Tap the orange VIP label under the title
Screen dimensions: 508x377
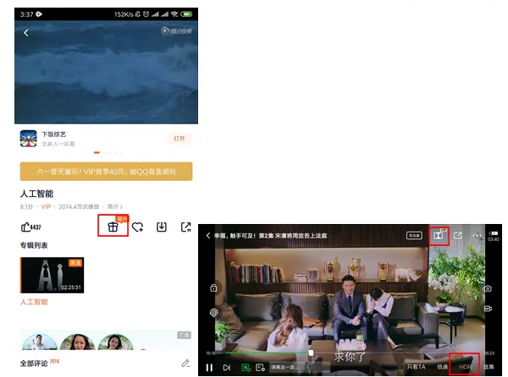click(46, 206)
